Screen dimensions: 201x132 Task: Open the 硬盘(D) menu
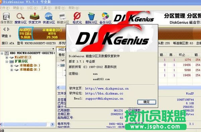(x=18, y=8)
